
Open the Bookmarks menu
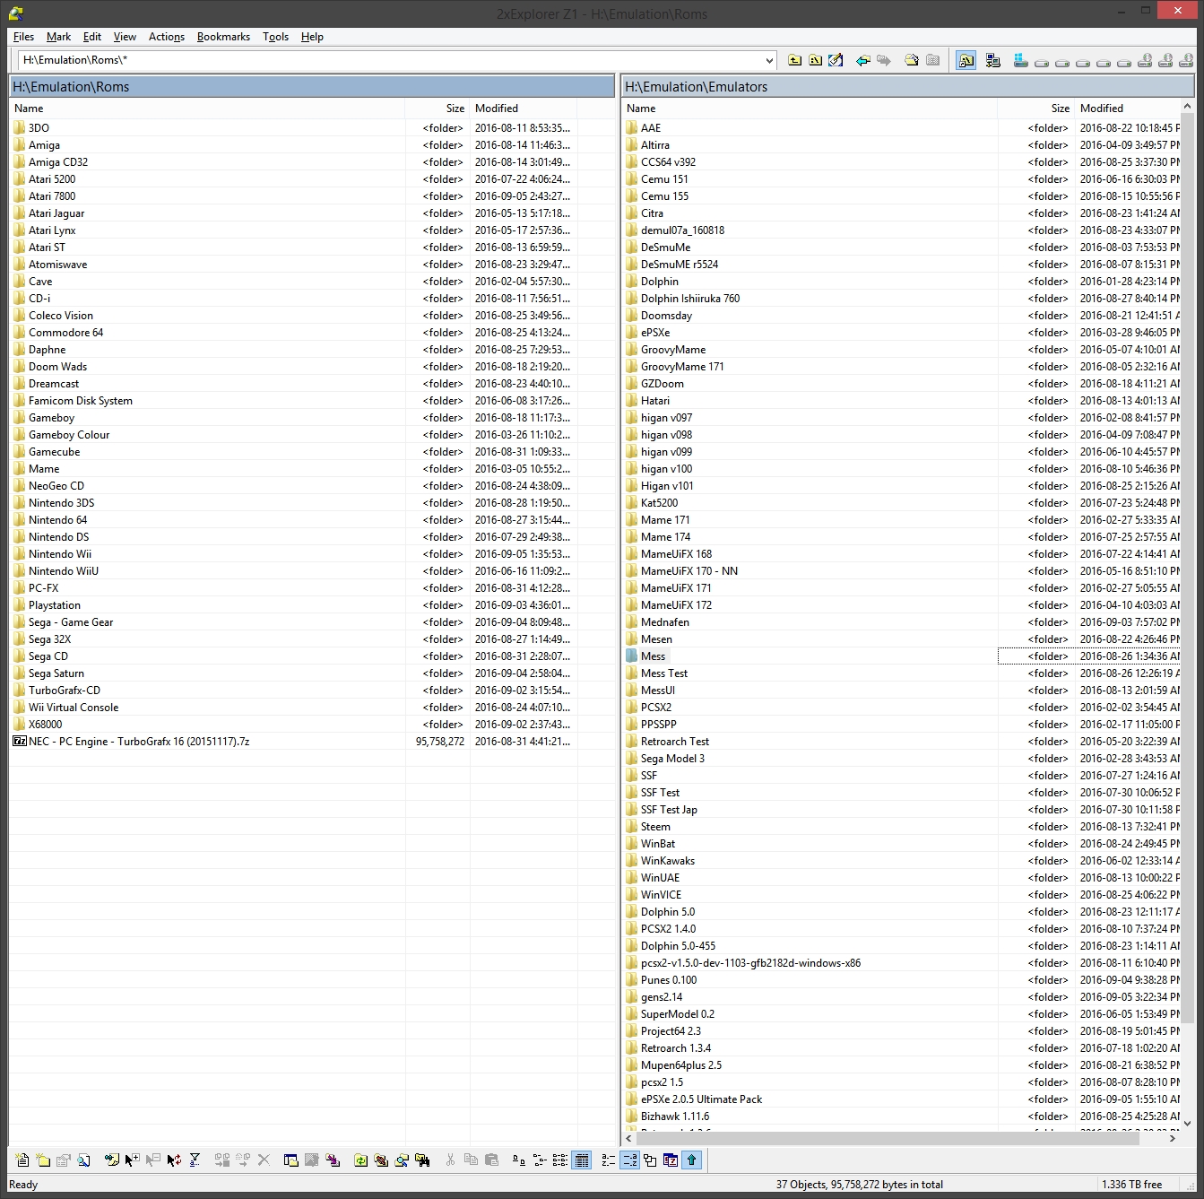point(223,37)
